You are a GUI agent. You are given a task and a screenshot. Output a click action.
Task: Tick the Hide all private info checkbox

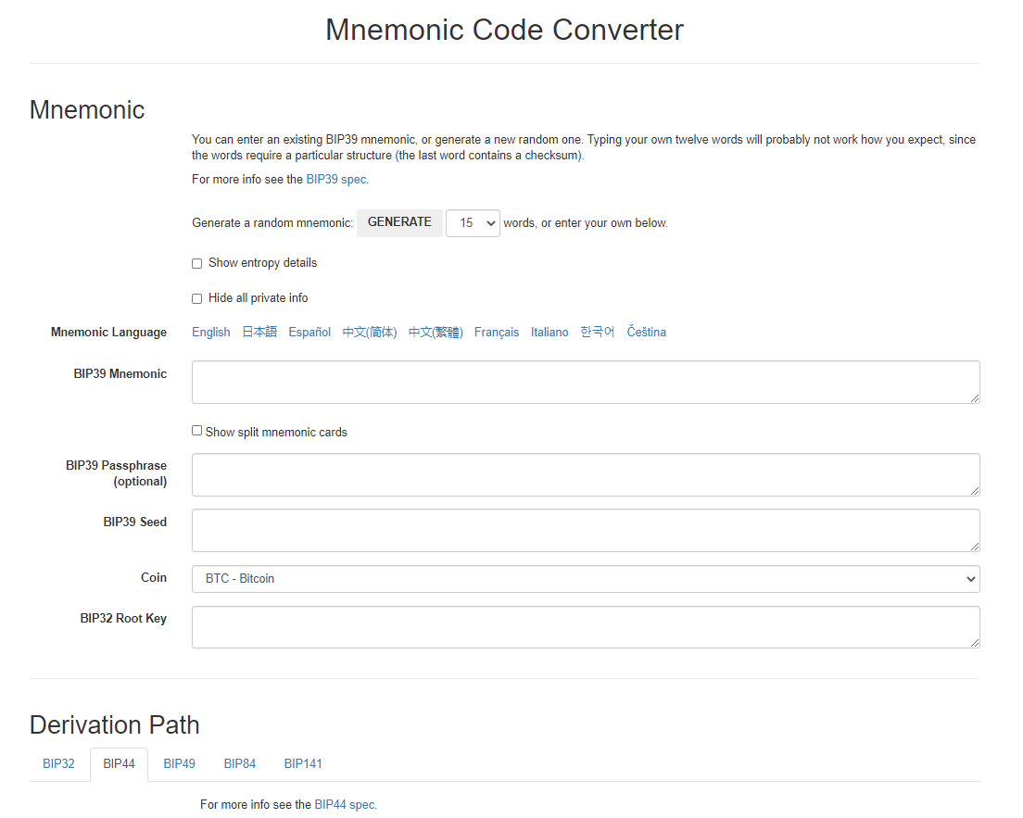[x=197, y=298]
